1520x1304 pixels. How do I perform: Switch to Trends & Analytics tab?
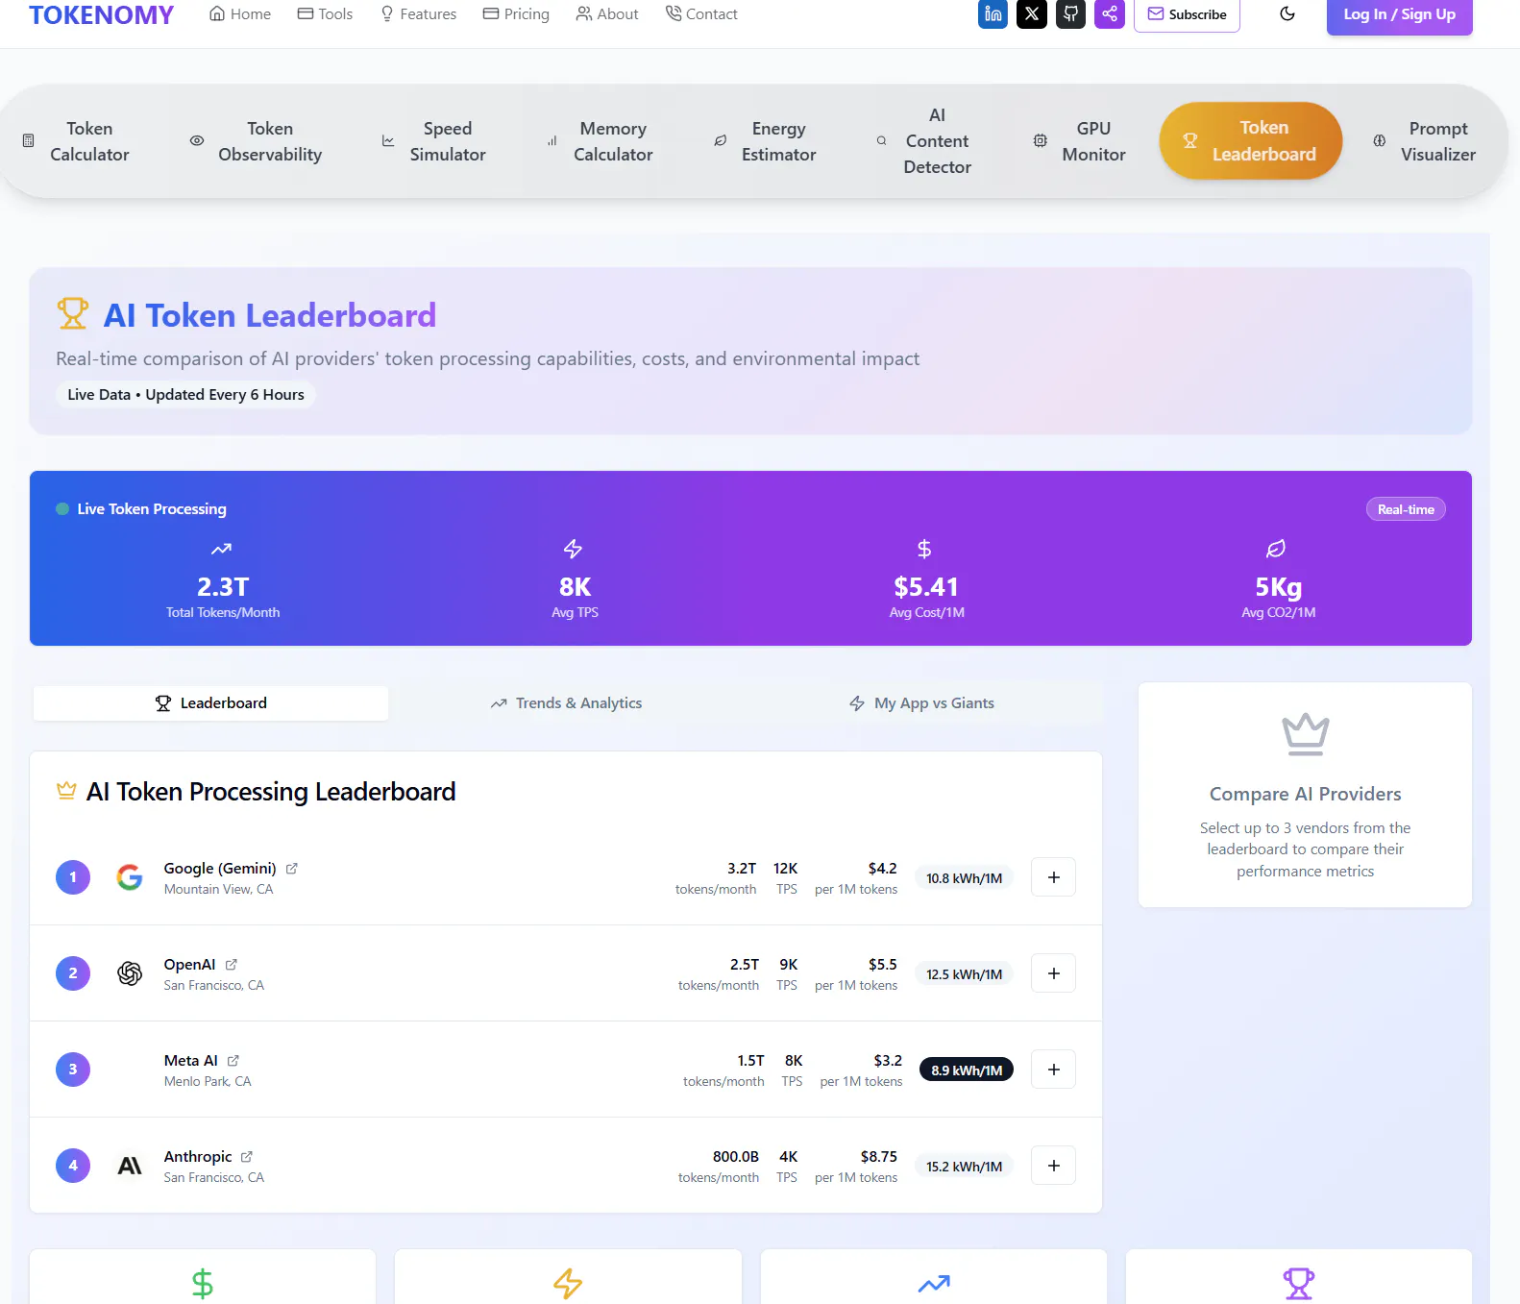click(566, 703)
